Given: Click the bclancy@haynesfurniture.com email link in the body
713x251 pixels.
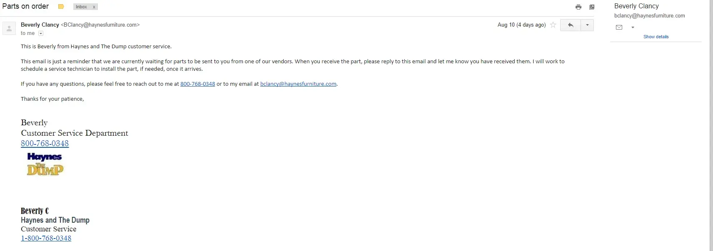Looking at the screenshot, I should click(298, 84).
